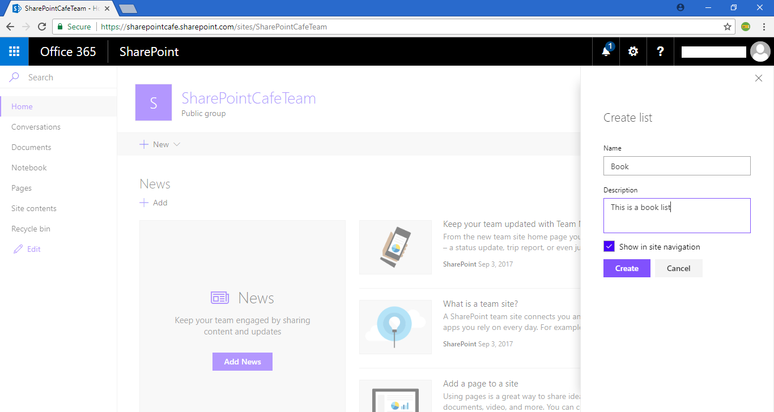Screen dimensions: 774x412
Task: Open Documents in the site navigation
Action: [x=31, y=147]
